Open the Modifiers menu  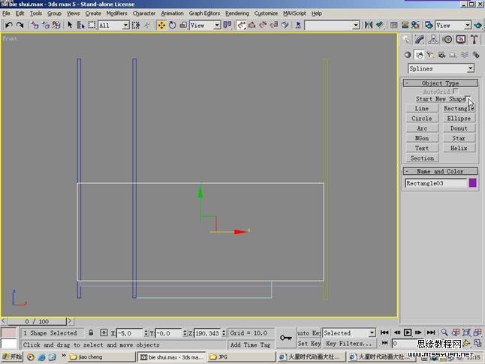pos(116,14)
